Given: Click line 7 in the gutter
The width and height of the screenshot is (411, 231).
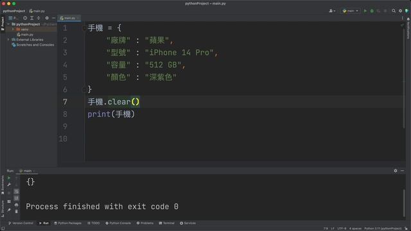Looking at the screenshot, I should (65, 102).
